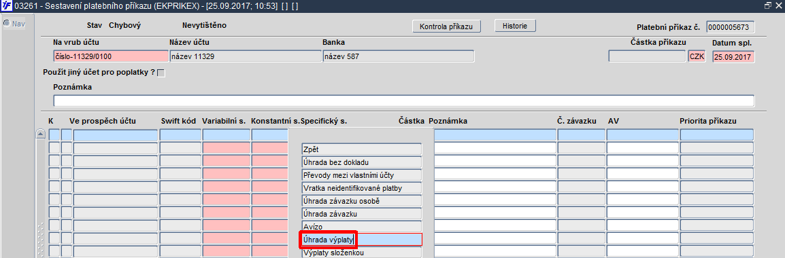Enable 'Použít jiný účet pro poplatky' checkbox
785x258 pixels.
(161, 73)
